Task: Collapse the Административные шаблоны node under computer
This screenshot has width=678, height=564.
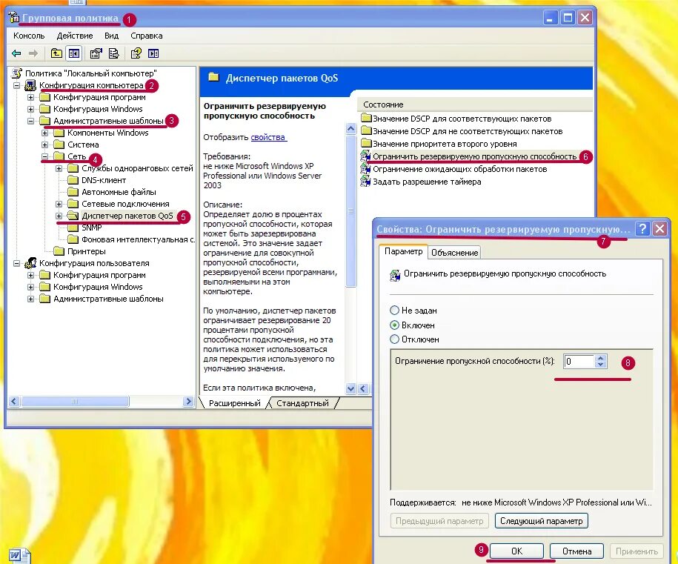Action: [30, 121]
